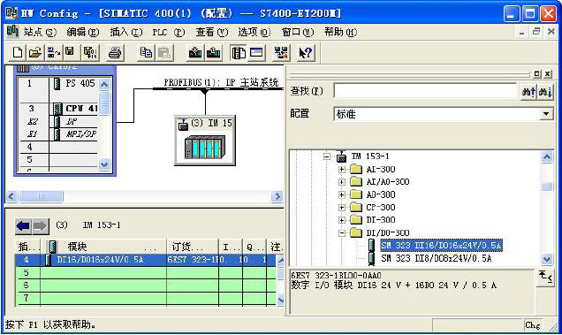The image size is (562, 335).
Task: Restore the inner document window
Action: pos(536,32)
